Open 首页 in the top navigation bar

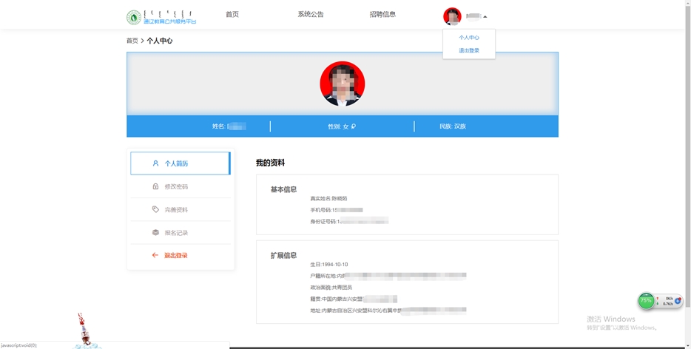(x=232, y=14)
